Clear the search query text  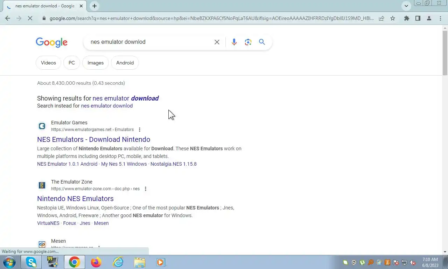pyautogui.click(x=217, y=42)
